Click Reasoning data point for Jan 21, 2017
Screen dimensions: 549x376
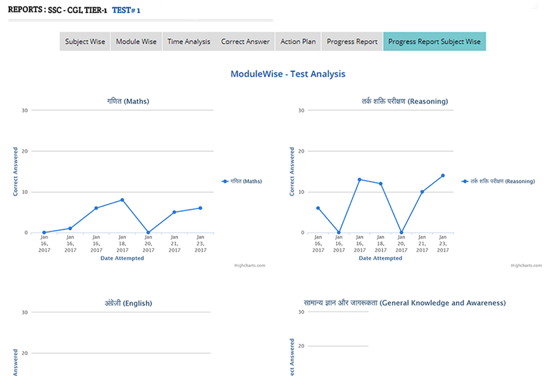tap(422, 192)
